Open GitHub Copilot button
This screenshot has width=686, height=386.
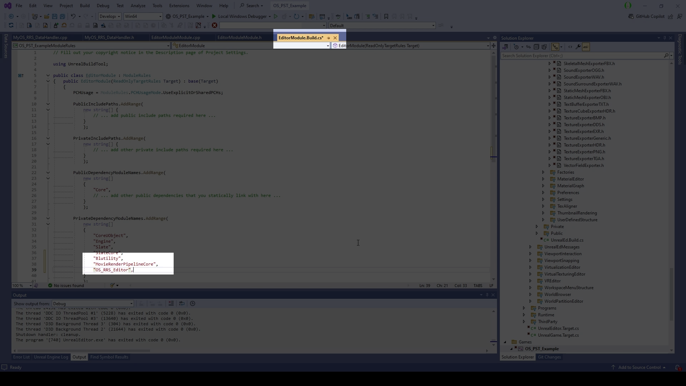point(647,16)
